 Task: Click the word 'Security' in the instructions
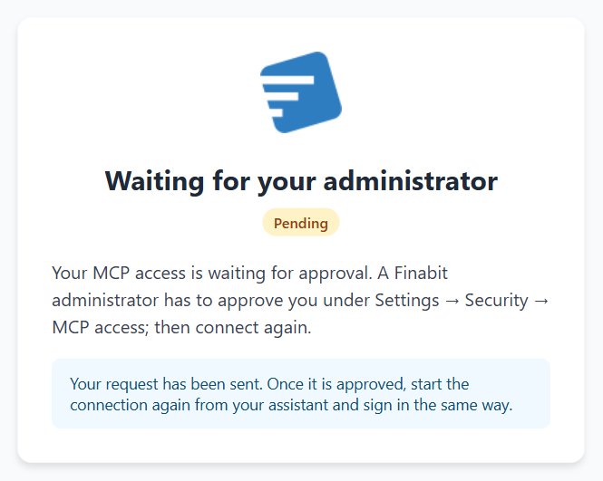pyautogui.click(x=497, y=301)
